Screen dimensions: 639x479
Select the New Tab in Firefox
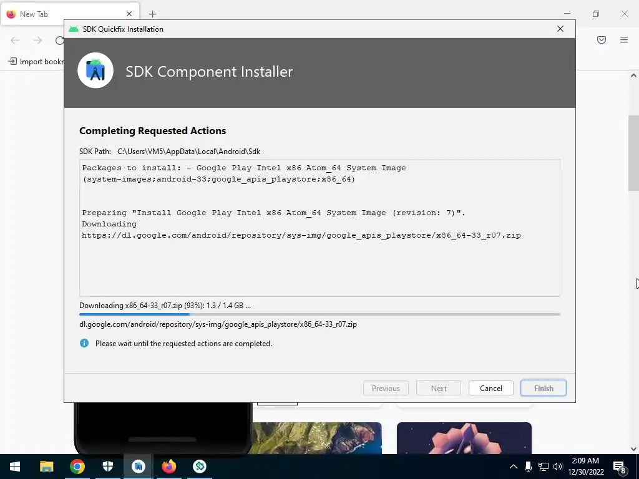click(x=70, y=14)
